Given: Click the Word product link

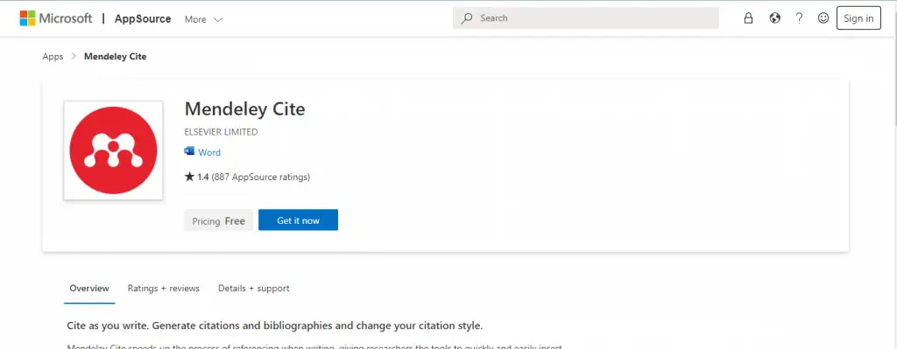Looking at the screenshot, I should coord(209,152).
